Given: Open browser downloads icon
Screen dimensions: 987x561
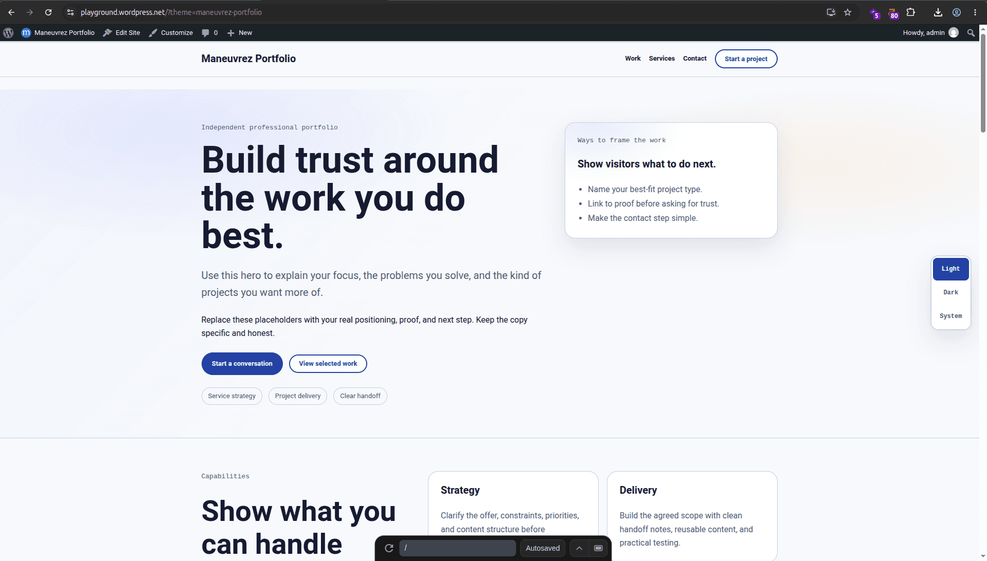Looking at the screenshot, I should (x=938, y=12).
